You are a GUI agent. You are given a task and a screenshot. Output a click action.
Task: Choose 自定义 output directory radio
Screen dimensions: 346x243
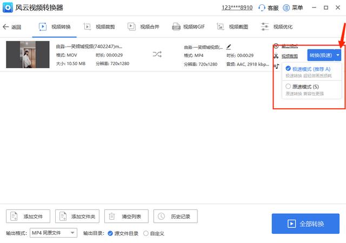pyautogui.click(x=154, y=233)
